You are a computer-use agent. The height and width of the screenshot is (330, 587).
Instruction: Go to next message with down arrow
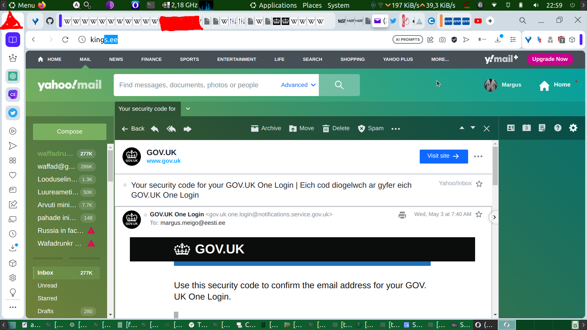pyautogui.click(x=473, y=128)
